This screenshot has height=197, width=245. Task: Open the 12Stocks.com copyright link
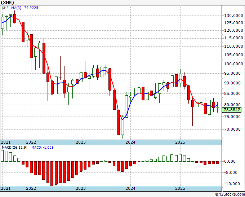click(230, 194)
